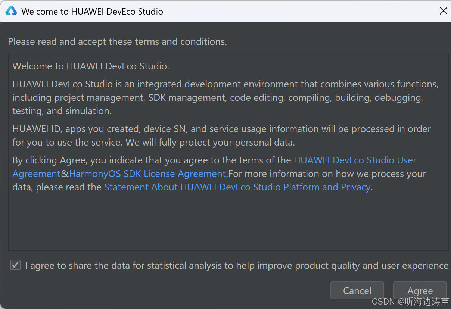Screen dimensions: 451x309
Task: Click the Agree button
Action: (x=420, y=291)
